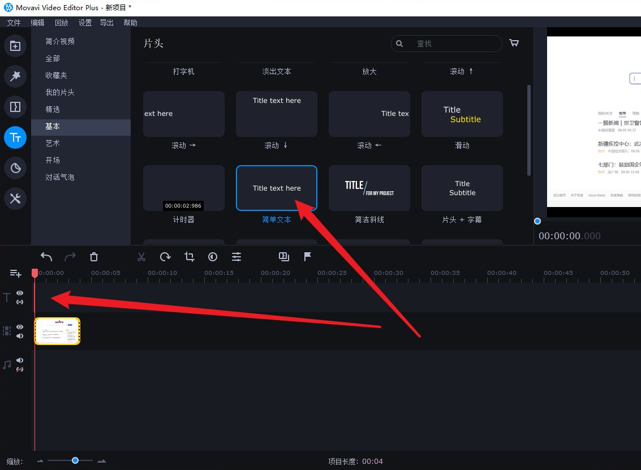This screenshot has height=470, width=641.
Task: Select the 简单文本 title thumbnail
Action: (x=276, y=188)
